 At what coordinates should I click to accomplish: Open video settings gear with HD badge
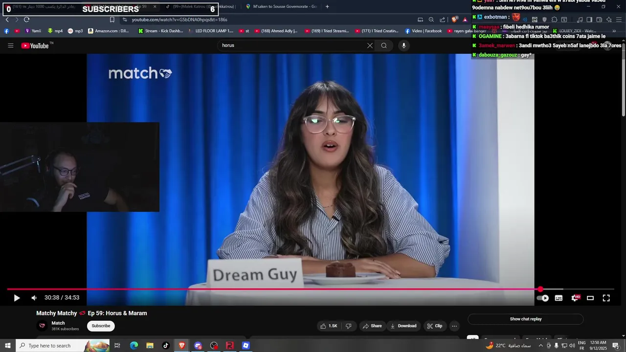(575, 298)
